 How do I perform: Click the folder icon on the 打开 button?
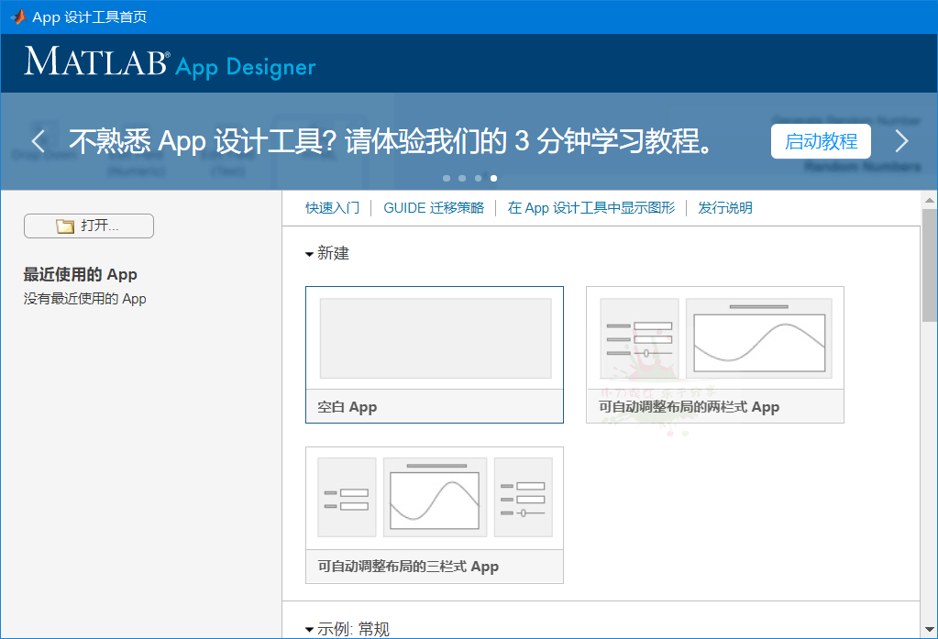click(65, 226)
